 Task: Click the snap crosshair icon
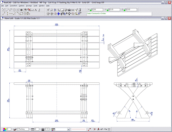click(48, 10)
